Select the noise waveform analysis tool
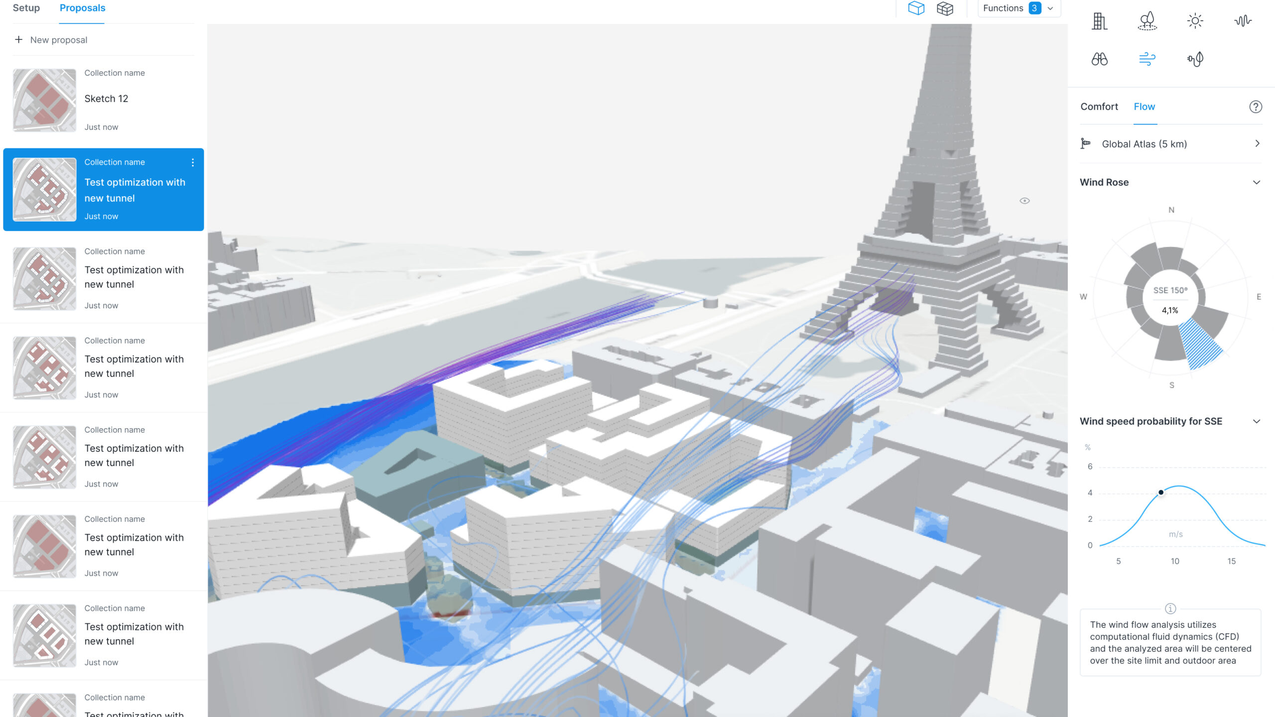The width and height of the screenshot is (1275, 717). 1243,21
